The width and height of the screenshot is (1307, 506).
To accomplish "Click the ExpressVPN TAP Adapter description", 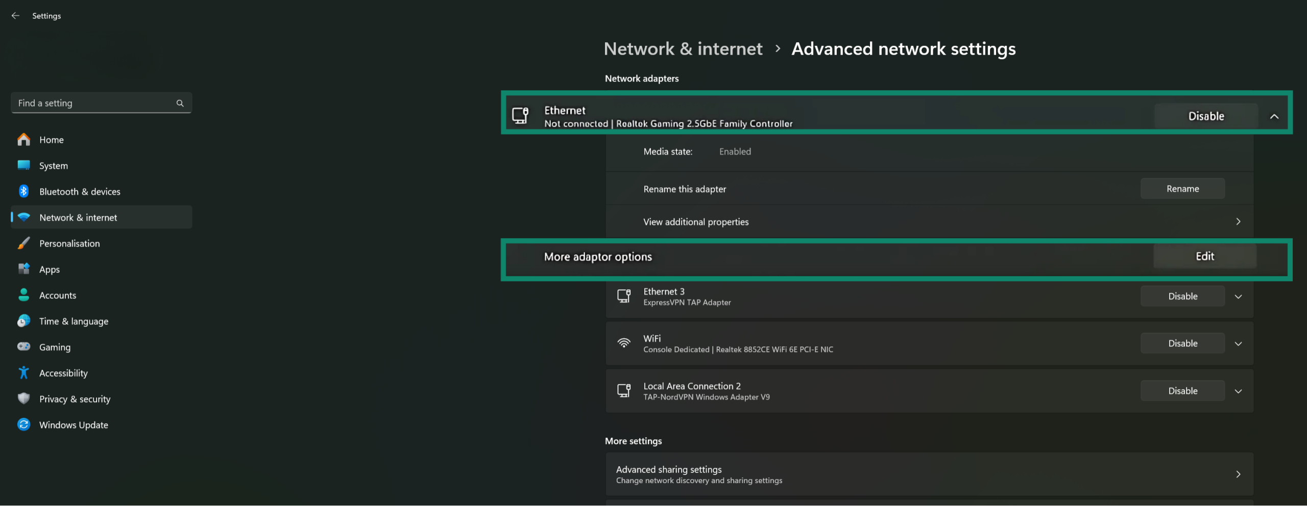I will click(687, 302).
